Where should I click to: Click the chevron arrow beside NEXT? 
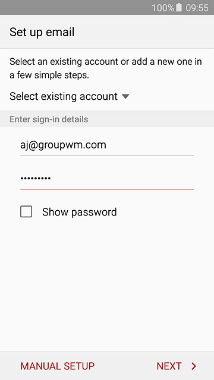(194, 366)
